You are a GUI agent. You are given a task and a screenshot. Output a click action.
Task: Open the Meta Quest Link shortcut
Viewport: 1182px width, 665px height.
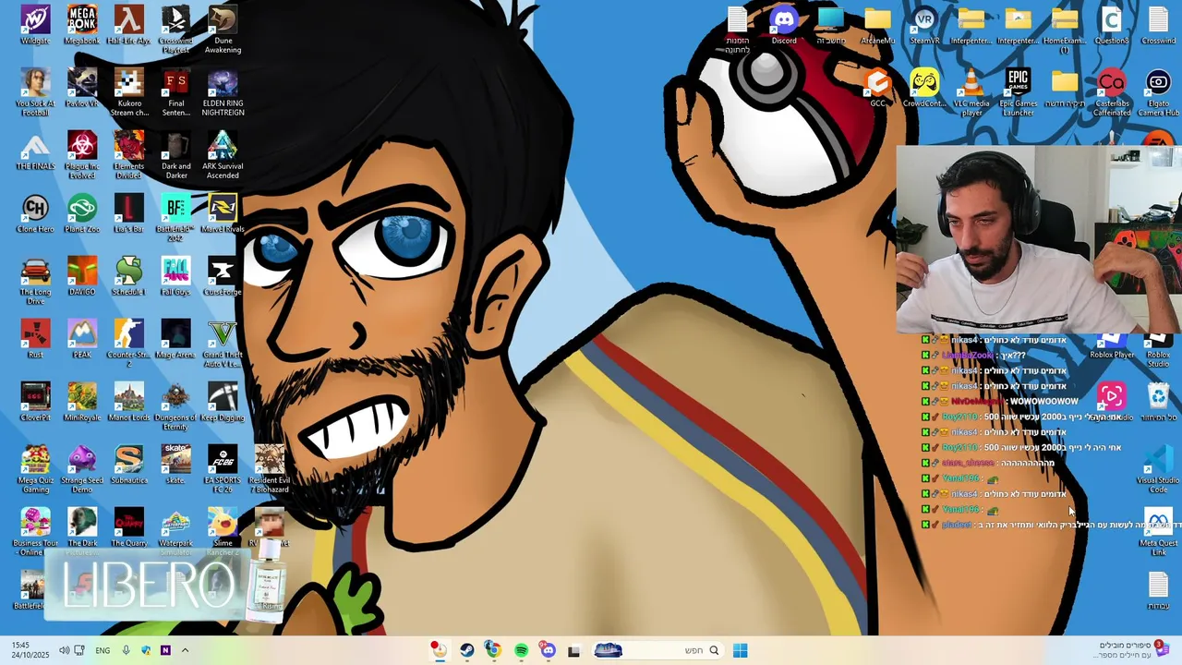(1158, 532)
